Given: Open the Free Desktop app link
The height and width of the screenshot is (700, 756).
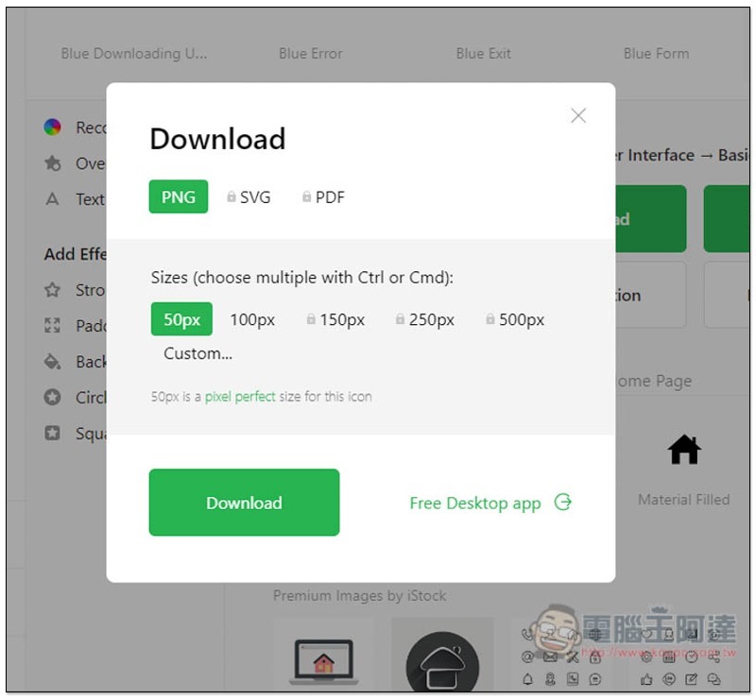Looking at the screenshot, I should 490,503.
